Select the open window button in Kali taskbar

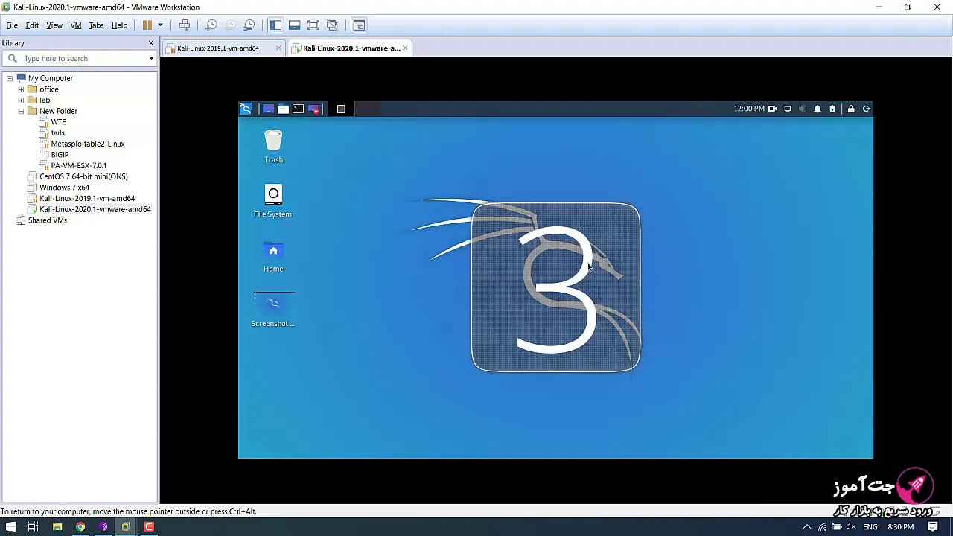coord(341,109)
